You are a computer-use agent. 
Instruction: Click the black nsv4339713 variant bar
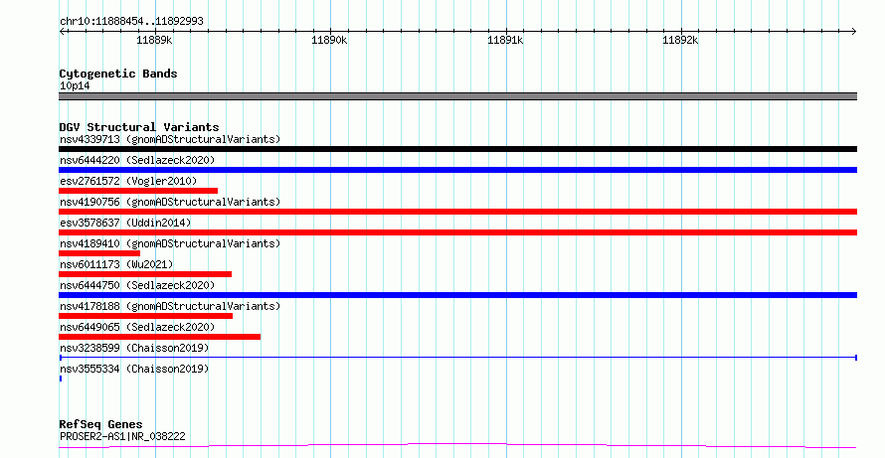(457, 149)
